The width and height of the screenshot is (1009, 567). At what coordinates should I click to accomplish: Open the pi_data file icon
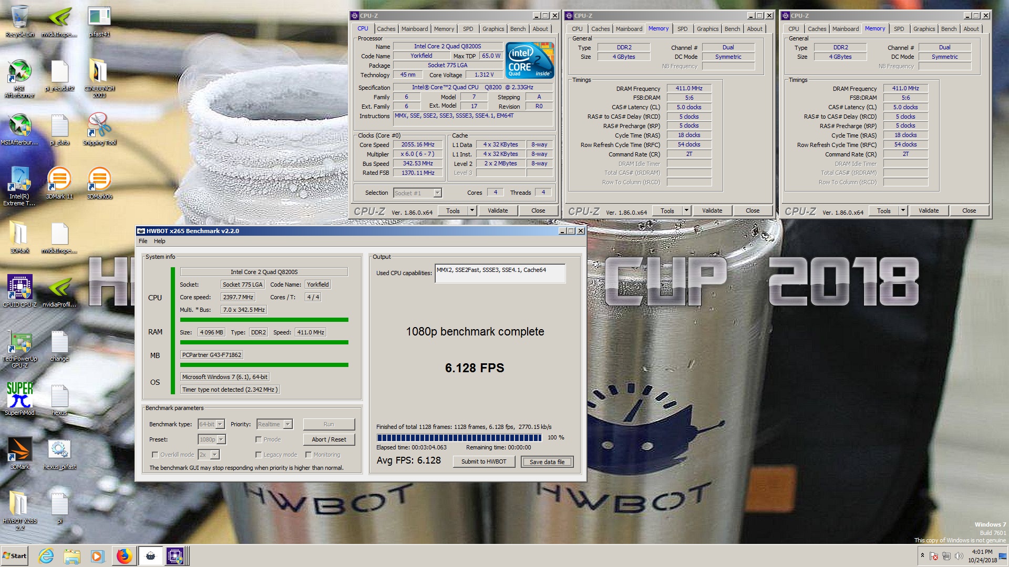(x=59, y=129)
